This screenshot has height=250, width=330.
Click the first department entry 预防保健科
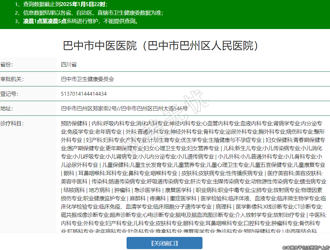tap(74, 123)
